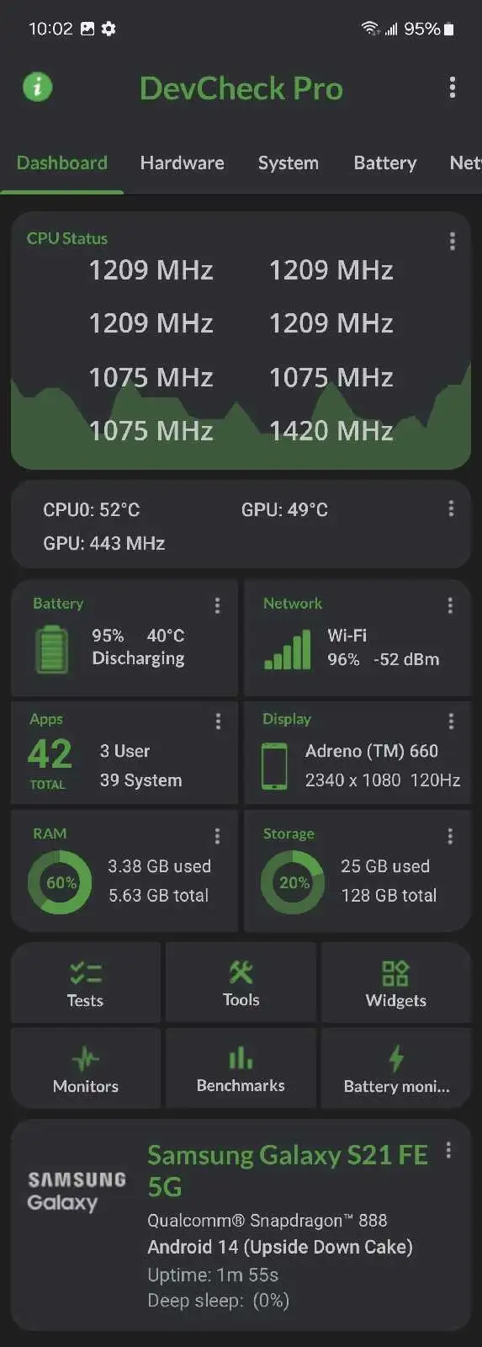Open Monitors pulse icon

85,1058
